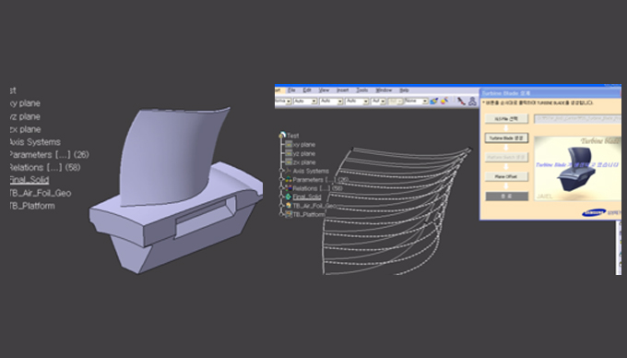
Task: Expand the Parameters tree node
Action: pyautogui.click(x=281, y=180)
